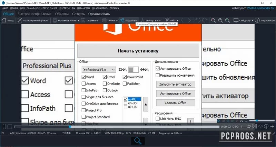Screen dimensions: 276x147
Task: Open the Резервные копии dropdown arrow
Action: pos(78,21)
